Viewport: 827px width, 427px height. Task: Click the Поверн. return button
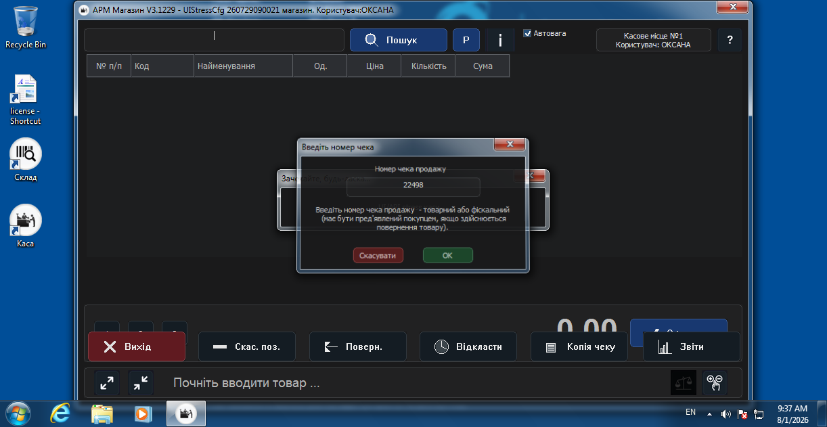358,346
